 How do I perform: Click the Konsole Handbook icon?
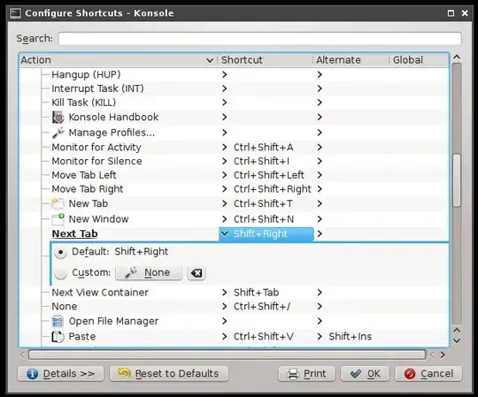coord(58,118)
